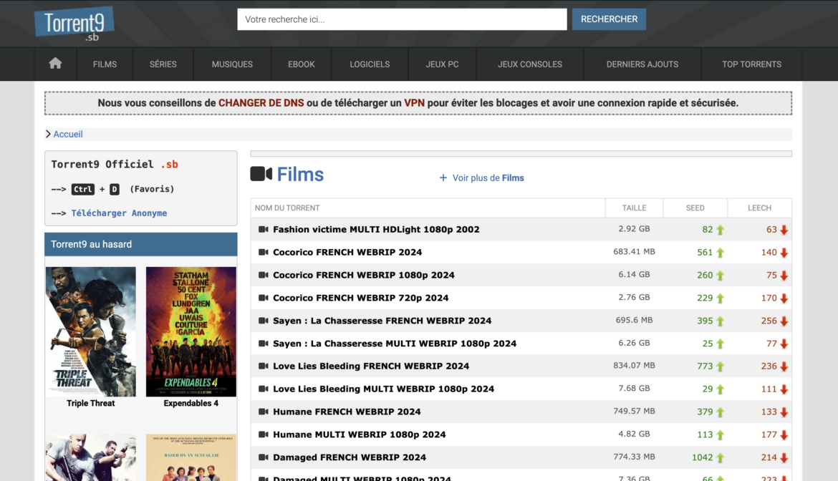
Task: Open the CHANGER DE DNS link
Action: coord(261,103)
